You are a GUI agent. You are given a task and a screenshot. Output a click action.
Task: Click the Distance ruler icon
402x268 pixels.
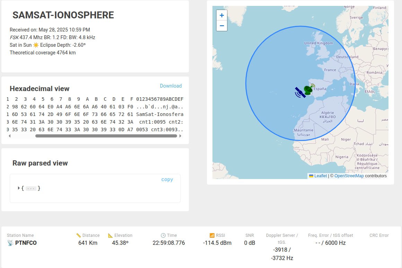pyautogui.click(x=78, y=235)
